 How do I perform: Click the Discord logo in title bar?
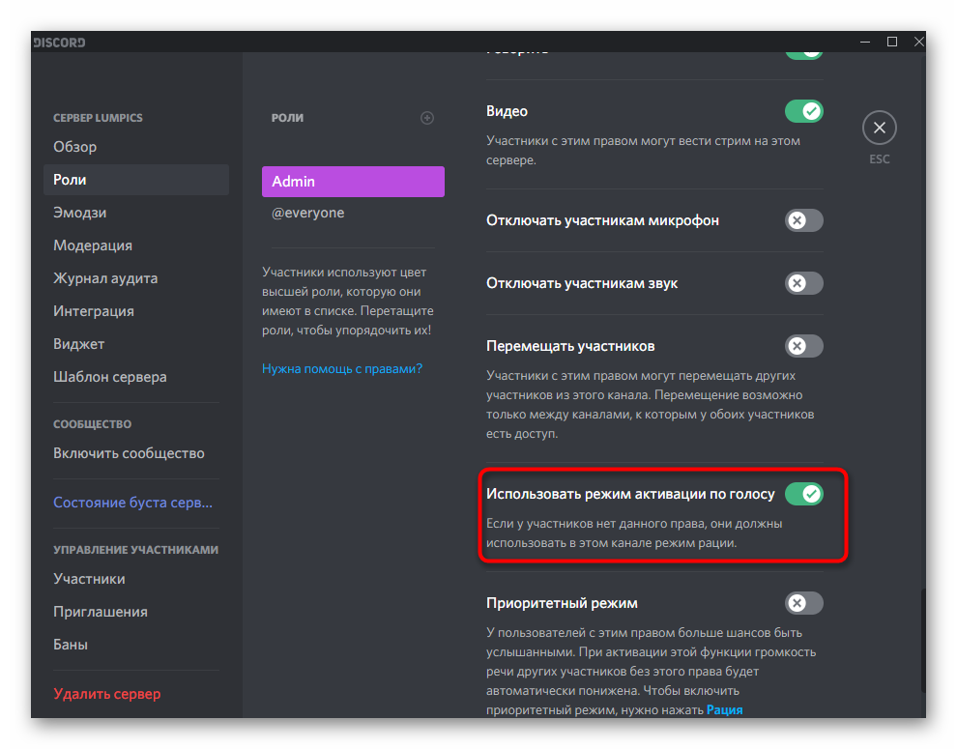(x=60, y=43)
